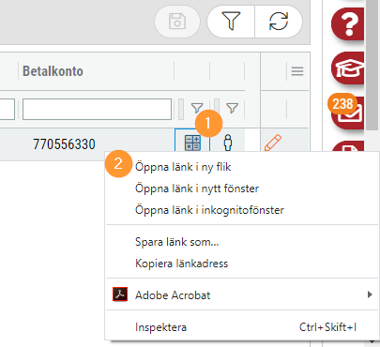Click the vertical scrollbar thumb
The image size is (380, 347).
(x=372, y=64)
